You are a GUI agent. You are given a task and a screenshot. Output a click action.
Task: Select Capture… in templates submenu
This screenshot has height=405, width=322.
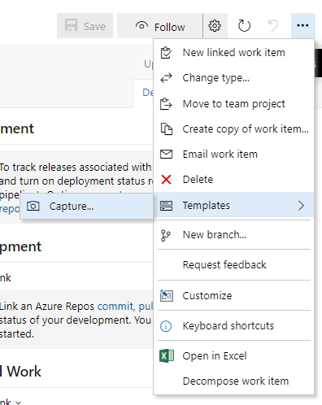87,207
